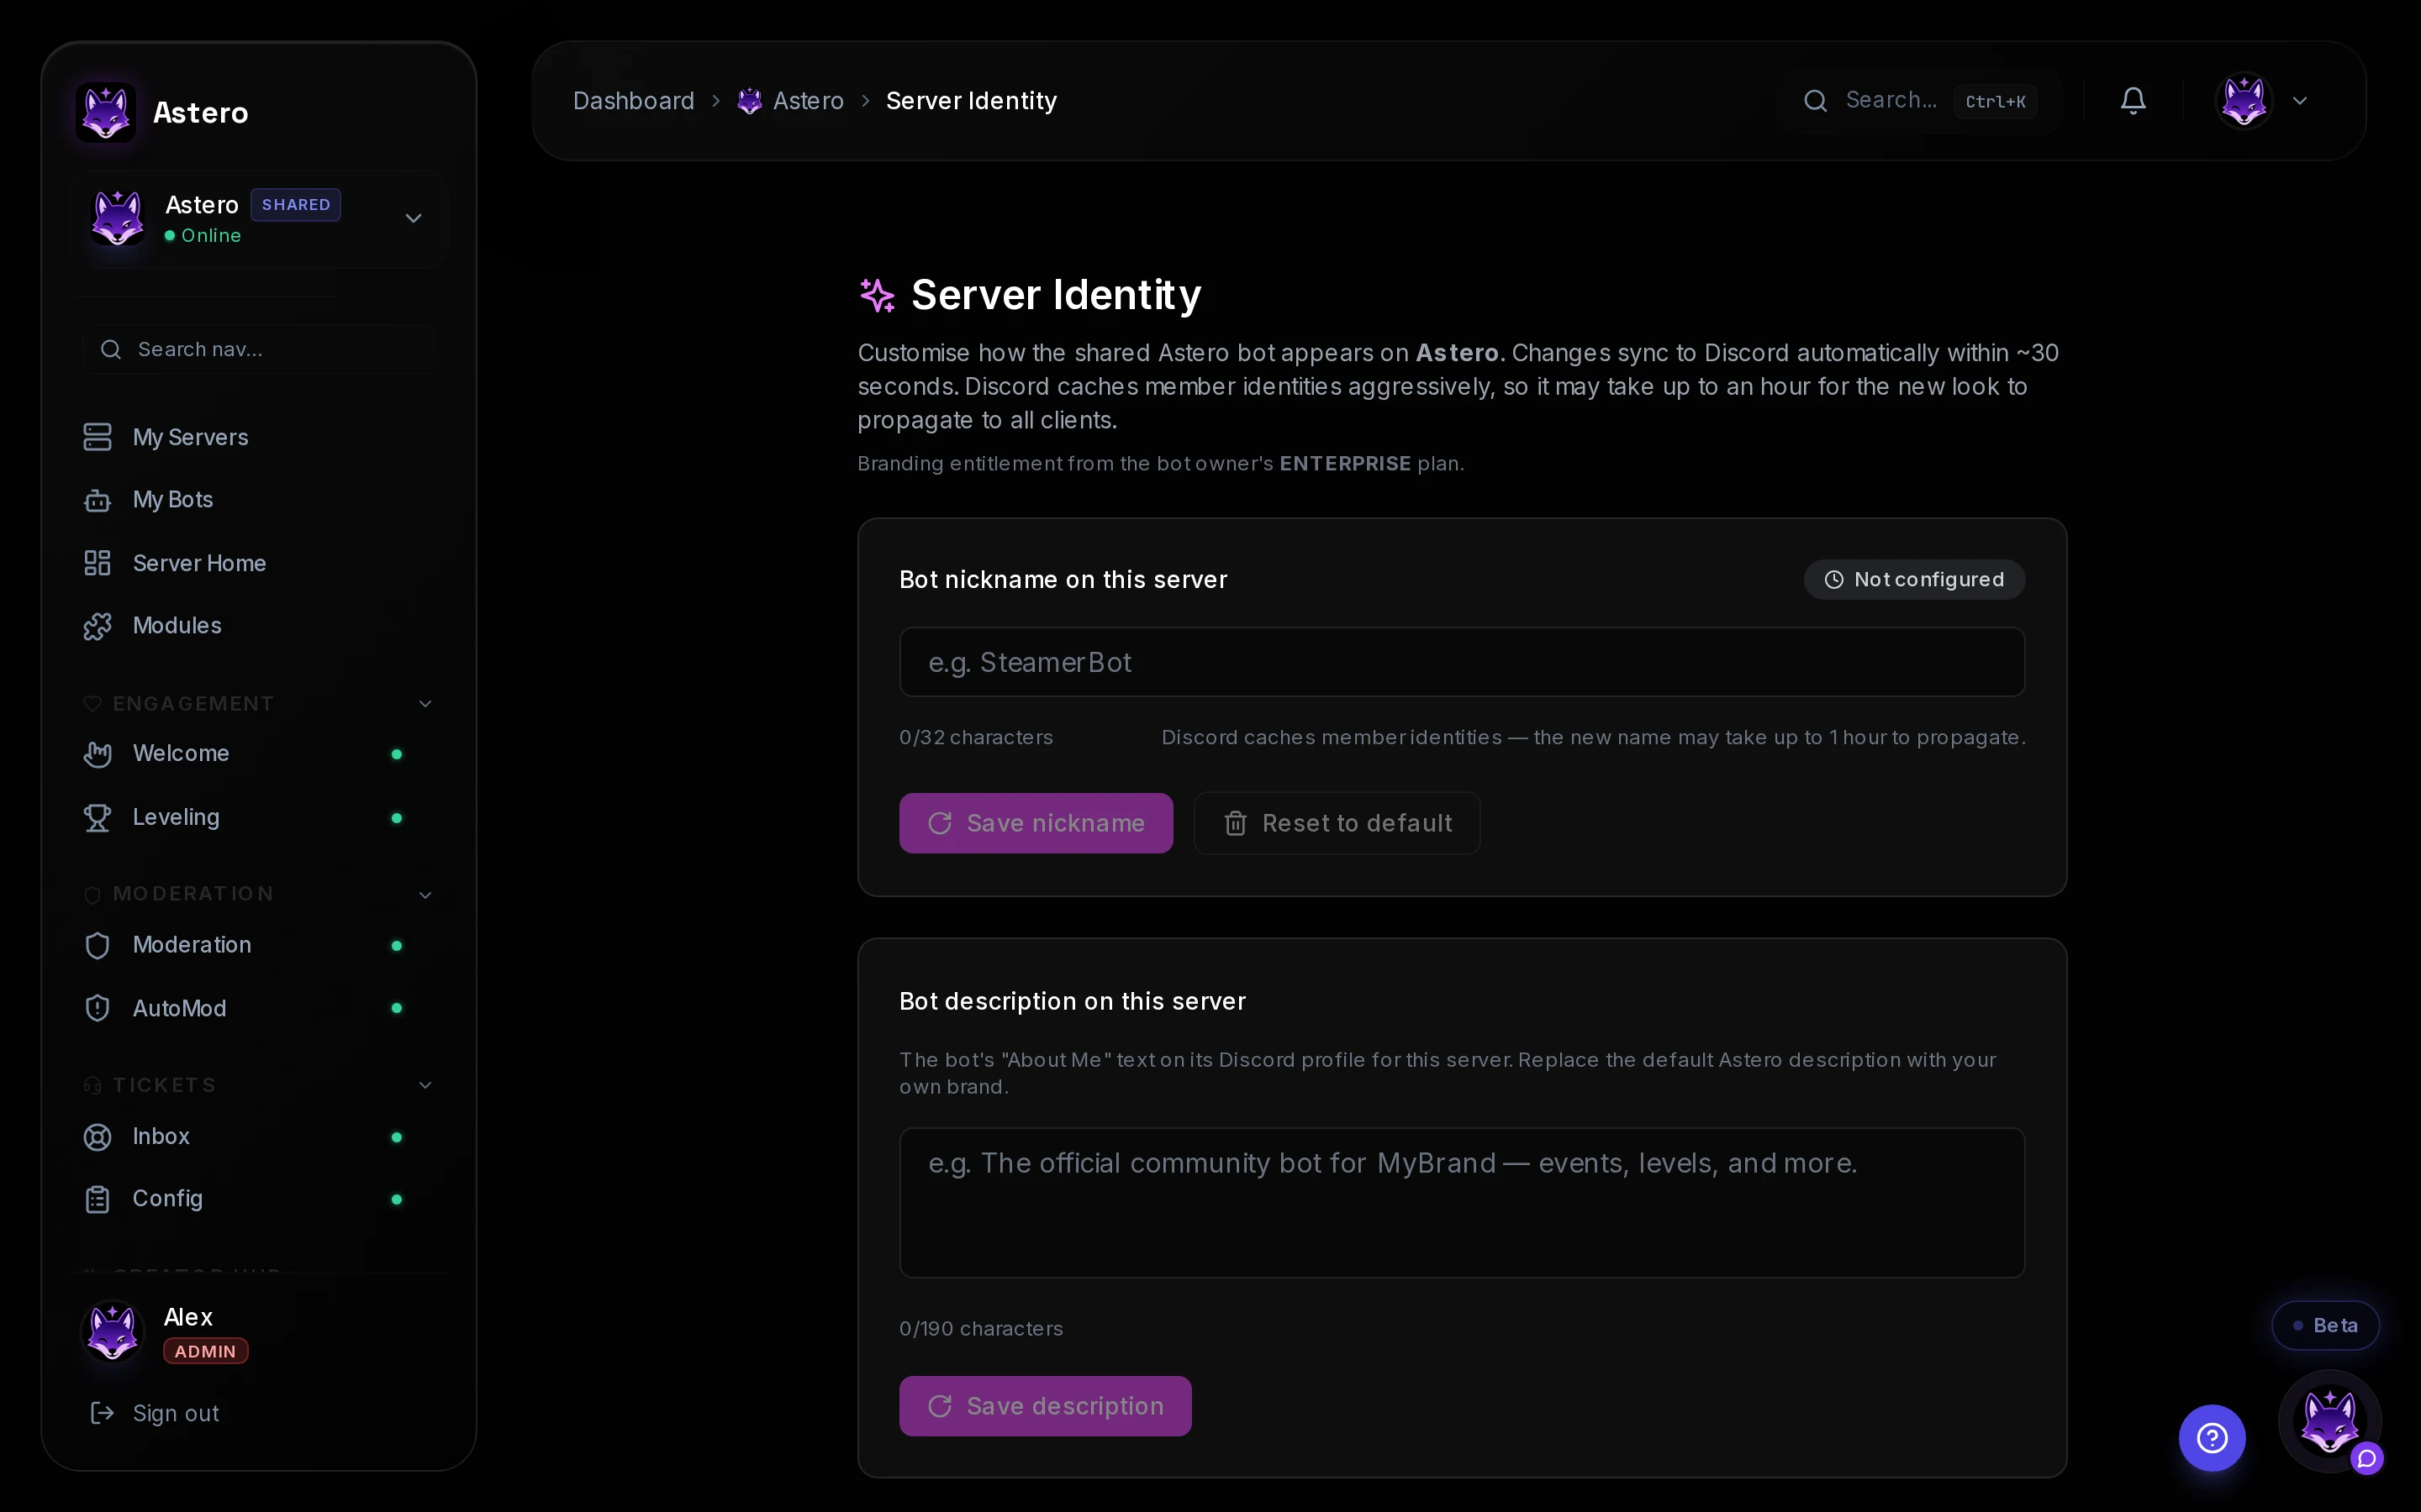
Task: Click Save description button
Action: 1044,1406
